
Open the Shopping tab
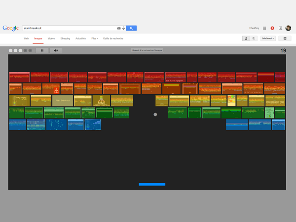coord(65,38)
